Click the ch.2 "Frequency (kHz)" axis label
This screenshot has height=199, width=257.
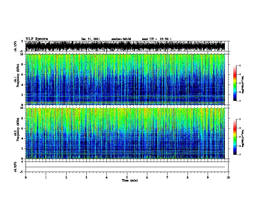point(18,129)
